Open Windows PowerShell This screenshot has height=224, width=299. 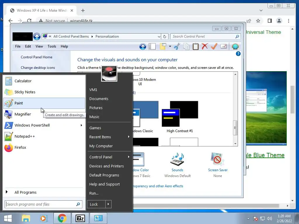pos(44,125)
